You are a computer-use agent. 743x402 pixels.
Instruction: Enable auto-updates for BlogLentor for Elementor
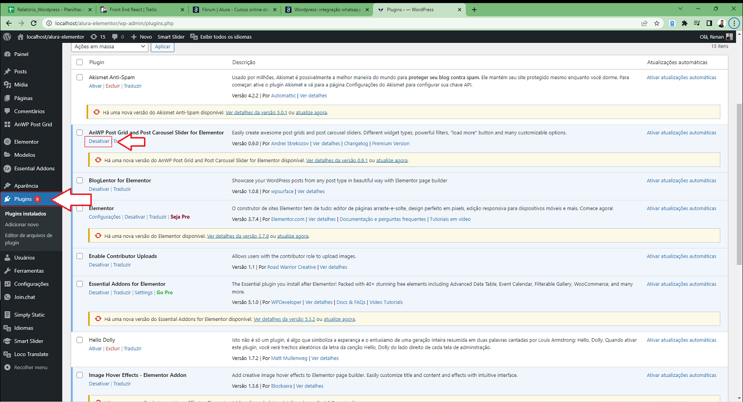[681, 180]
